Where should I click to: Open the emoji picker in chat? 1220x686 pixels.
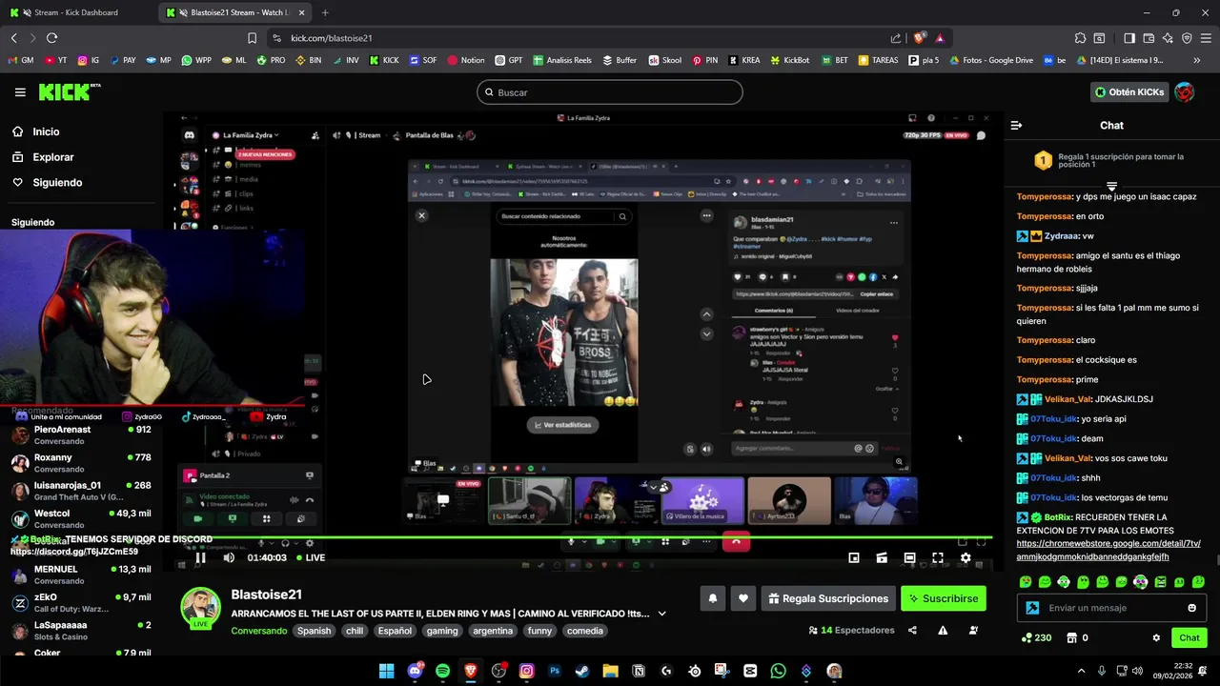(1191, 608)
